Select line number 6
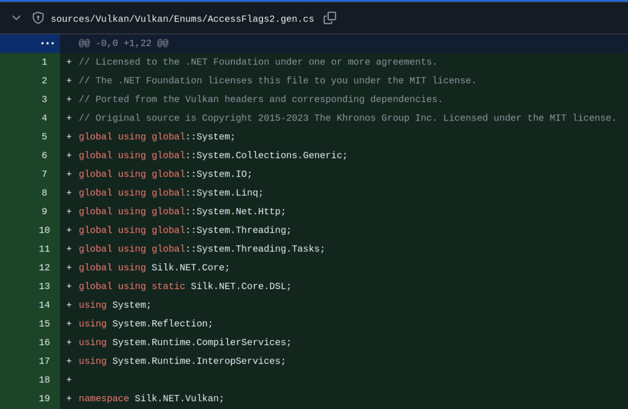Viewport: 628px width, 409px height. pos(44,155)
